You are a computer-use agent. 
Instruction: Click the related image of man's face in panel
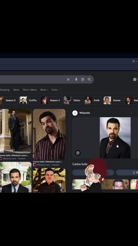pyautogui.click(x=115, y=184)
